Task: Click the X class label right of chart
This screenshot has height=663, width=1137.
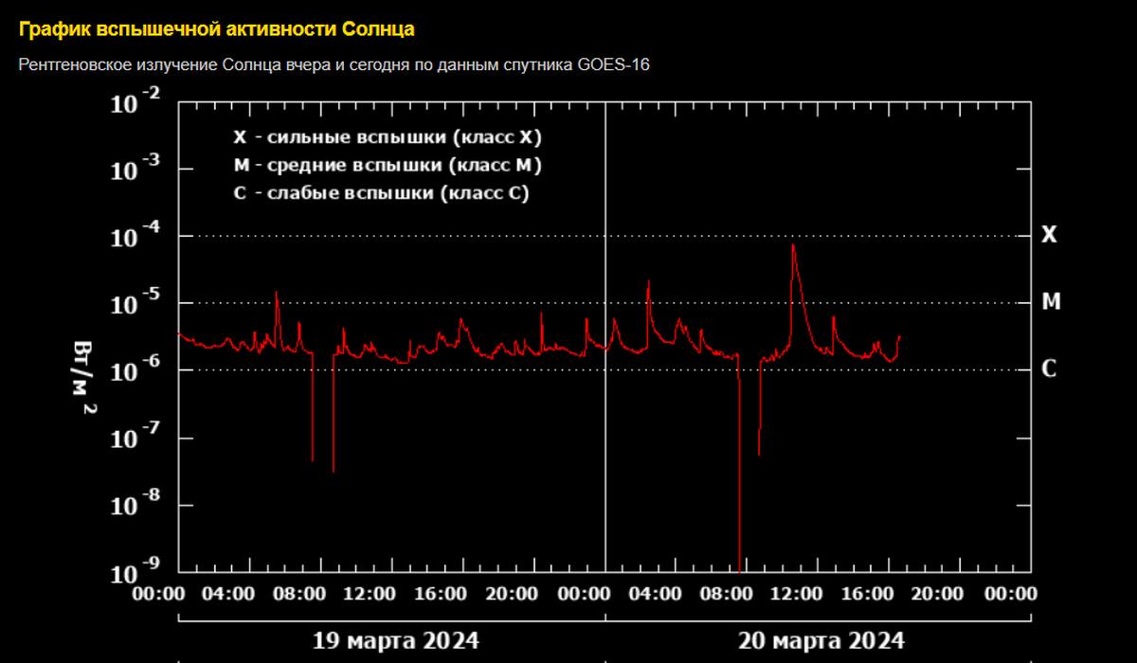Action: click(x=1049, y=236)
